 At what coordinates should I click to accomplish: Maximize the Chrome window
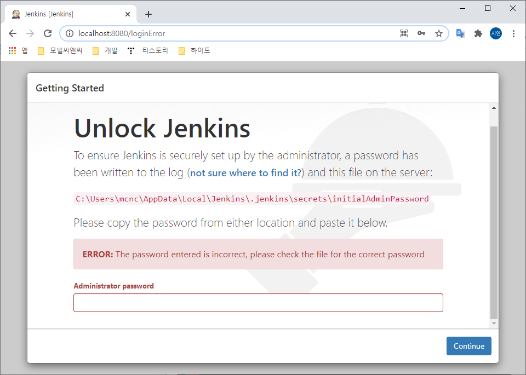coord(488,8)
